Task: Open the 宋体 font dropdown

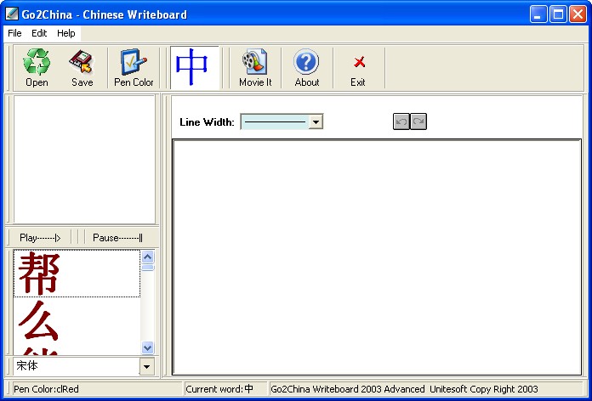Action: [147, 366]
